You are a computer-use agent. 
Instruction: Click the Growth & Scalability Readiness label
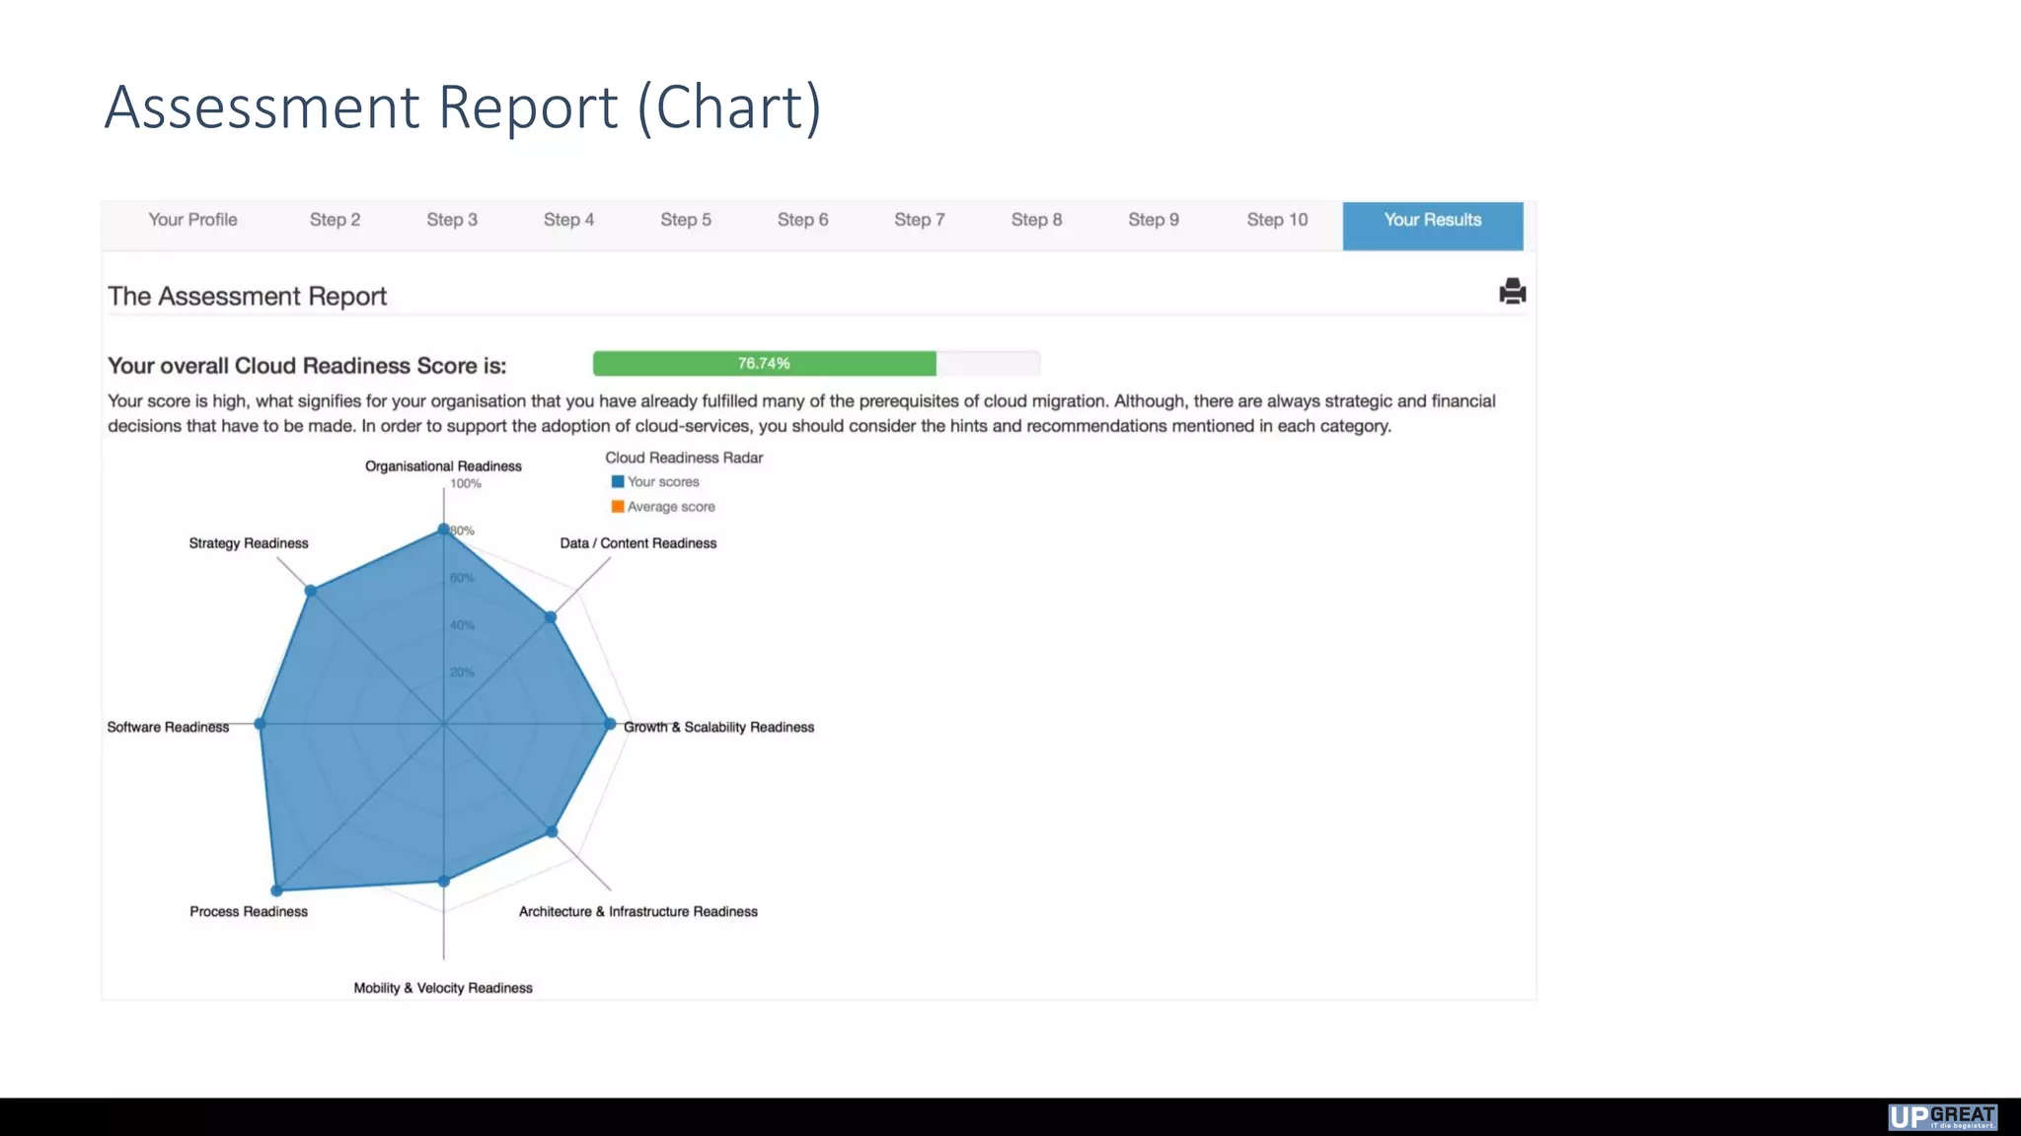click(718, 728)
